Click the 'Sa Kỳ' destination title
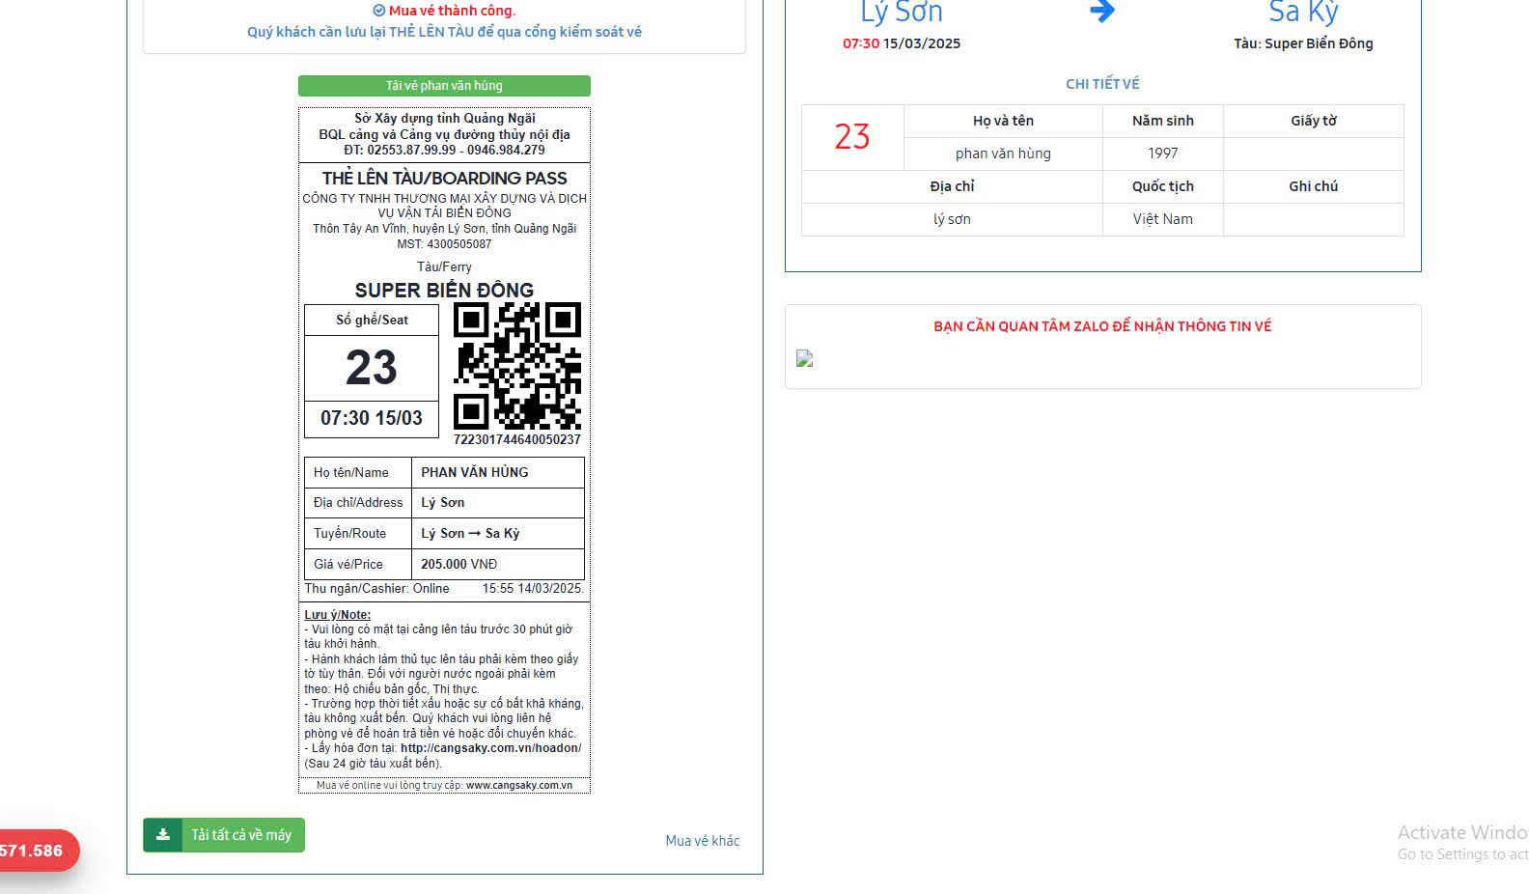The height and width of the screenshot is (894, 1529). pyautogui.click(x=1303, y=13)
